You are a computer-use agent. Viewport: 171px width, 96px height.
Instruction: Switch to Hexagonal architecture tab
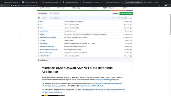click(x=72, y=2)
